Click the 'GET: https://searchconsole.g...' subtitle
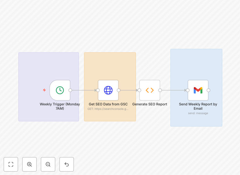The height and width of the screenshot is (175, 240). pyautogui.click(x=108, y=109)
